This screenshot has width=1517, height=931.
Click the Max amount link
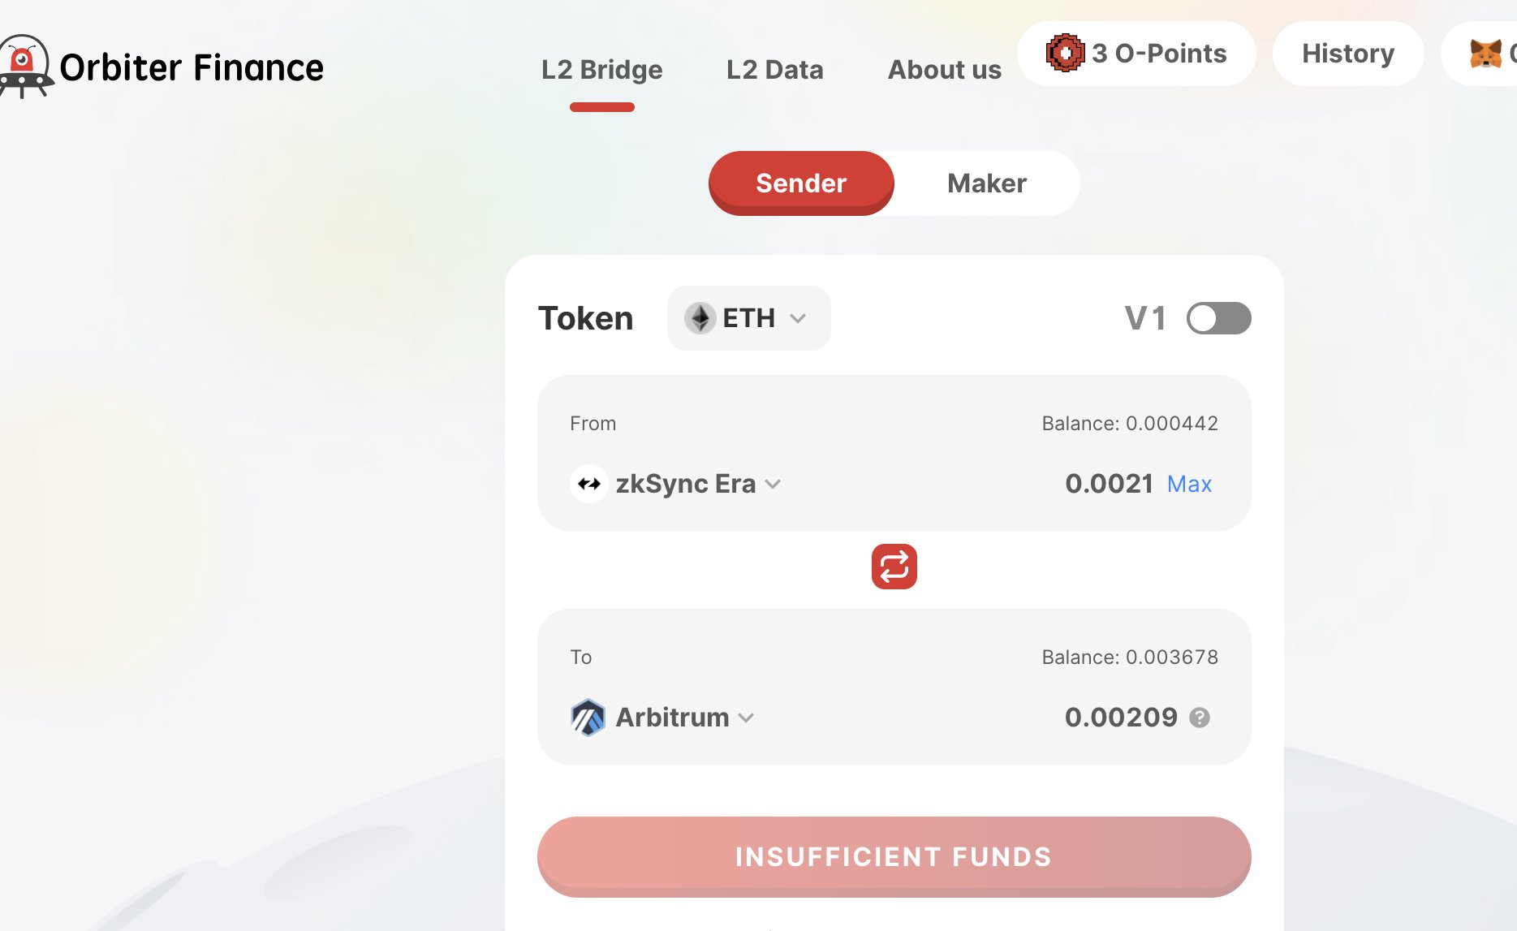pos(1189,485)
